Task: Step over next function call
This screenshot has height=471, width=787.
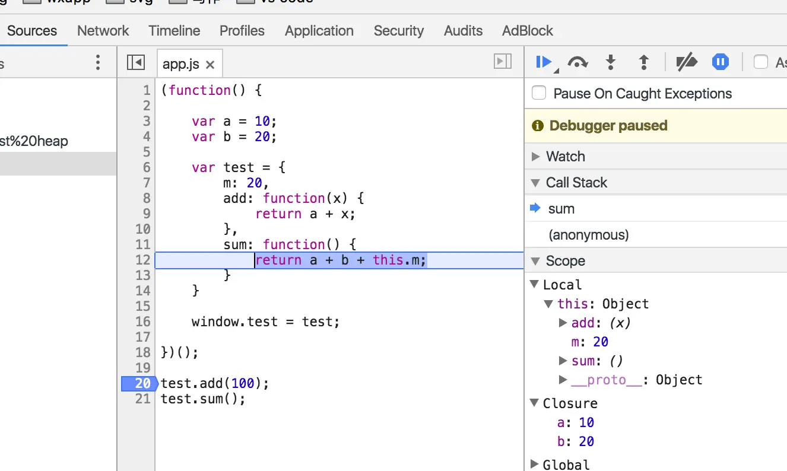Action: [x=577, y=62]
